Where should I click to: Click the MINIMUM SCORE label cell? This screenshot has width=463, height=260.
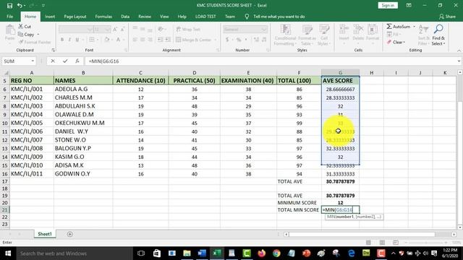click(299, 203)
